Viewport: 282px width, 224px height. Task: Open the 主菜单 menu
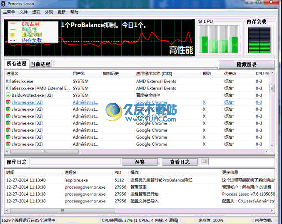9,12
